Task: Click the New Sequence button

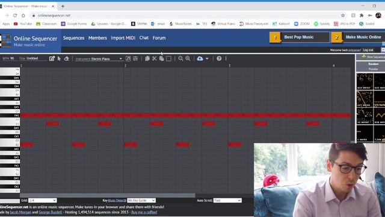Action: [x=371, y=57]
